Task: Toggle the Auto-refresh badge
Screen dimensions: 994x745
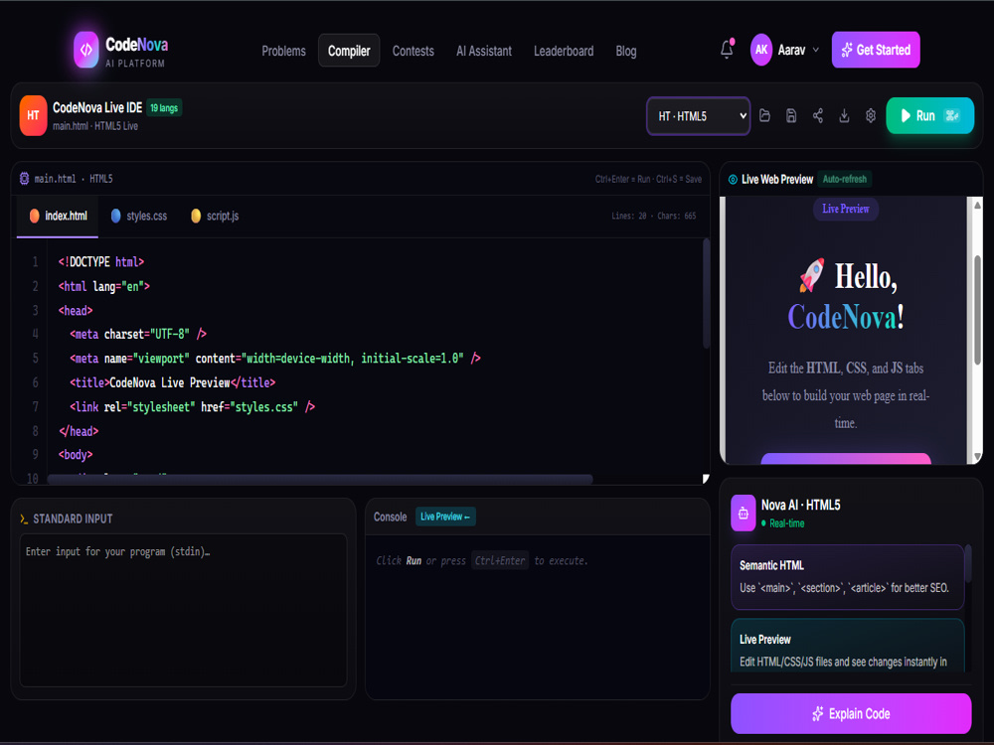Action: click(x=844, y=179)
